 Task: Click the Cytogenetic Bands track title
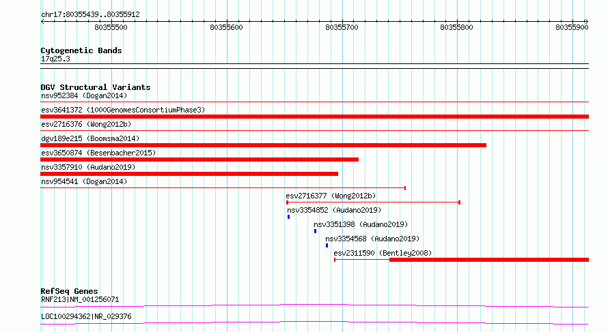(81, 50)
